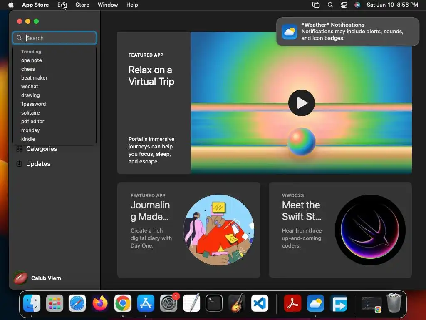Click the football account avatar
Screen dimensions: 426x320
21,278
